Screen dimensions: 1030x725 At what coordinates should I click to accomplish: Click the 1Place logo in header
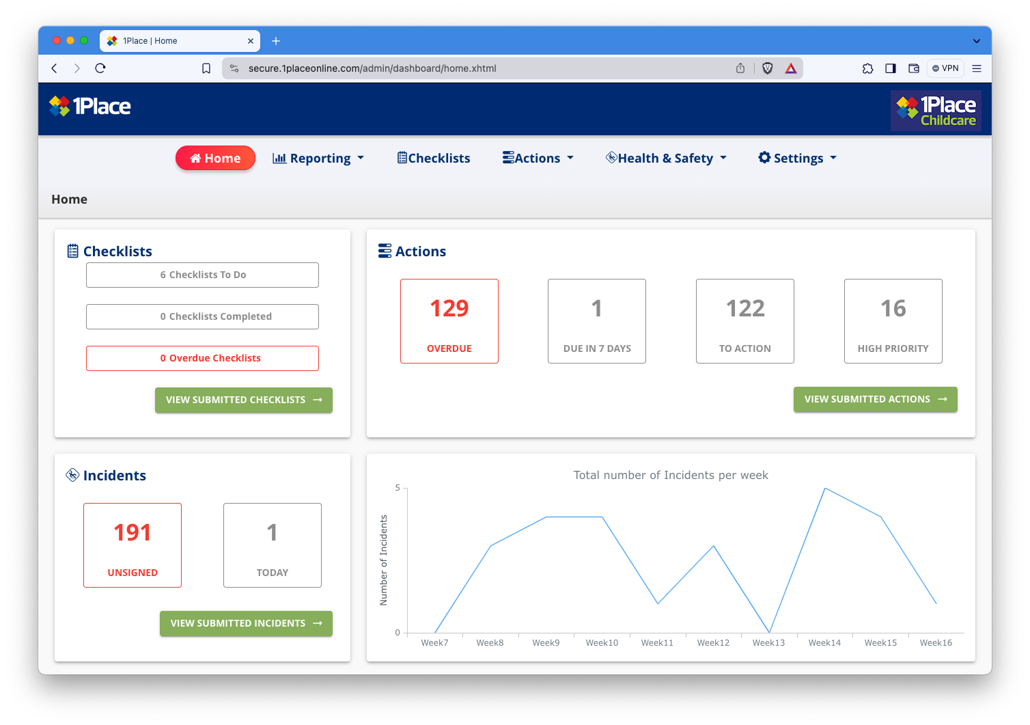(90, 107)
